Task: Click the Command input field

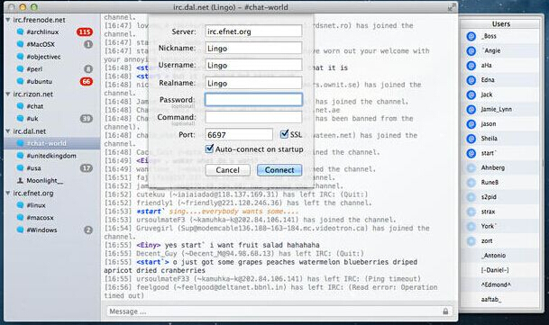Action: click(253, 117)
